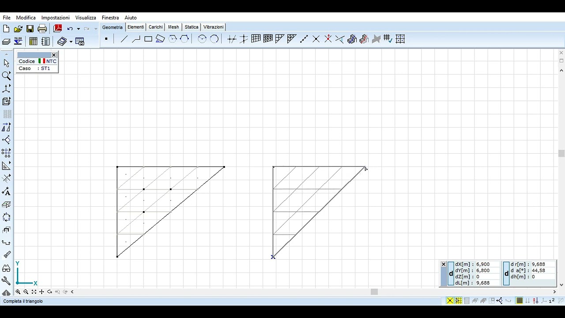Click the zoom out magnifier at bottom
The width and height of the screenshot is (565, 318).
(x=26, y=292)
